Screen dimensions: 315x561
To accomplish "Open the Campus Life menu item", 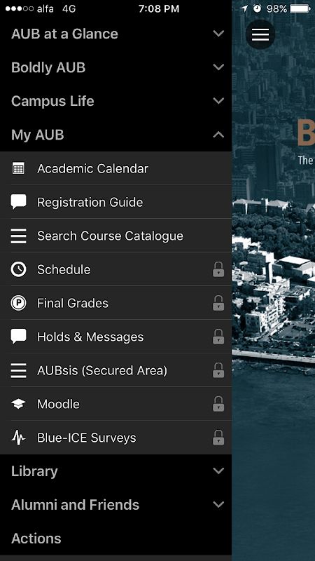I will (x=115, y=101).
